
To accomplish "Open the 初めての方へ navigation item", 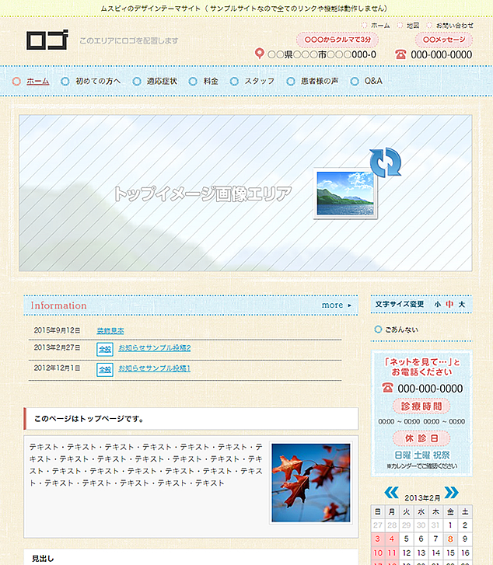I will [x=98, y=81].
